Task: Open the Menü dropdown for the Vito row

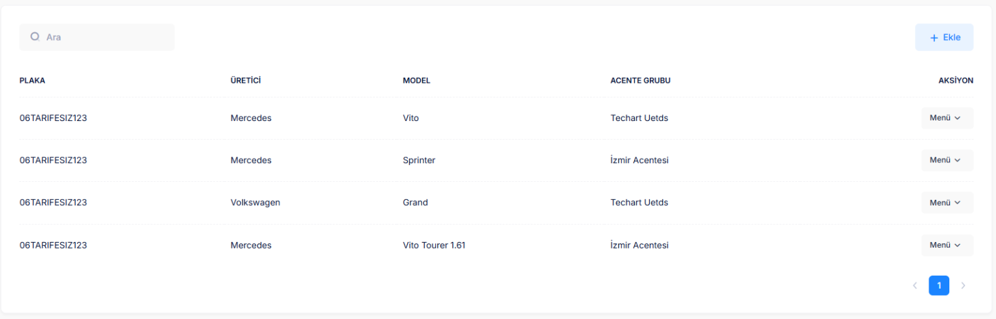Action: (x=947, y=118)
